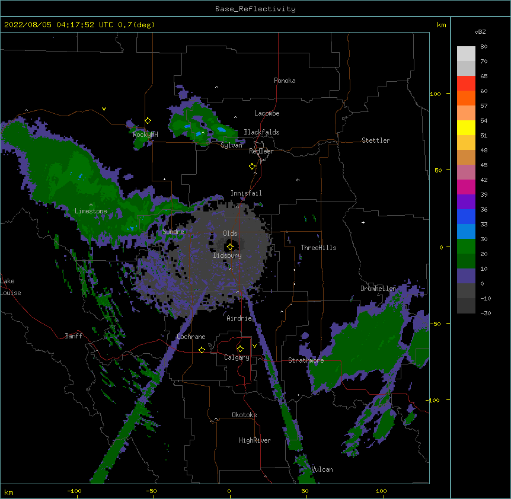Click the Drumheller label
The image size is (511, 499).
point(378,289)
